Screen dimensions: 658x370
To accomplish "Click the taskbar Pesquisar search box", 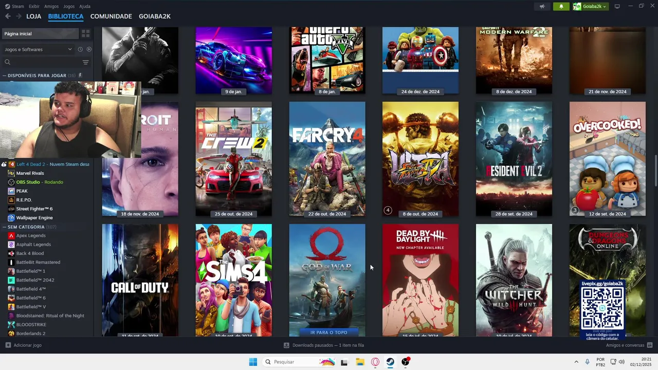I will (x=299, y=362).
